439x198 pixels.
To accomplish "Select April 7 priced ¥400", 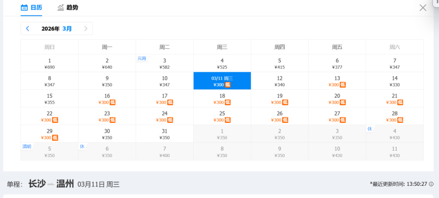I will click(x=165, y=151).
